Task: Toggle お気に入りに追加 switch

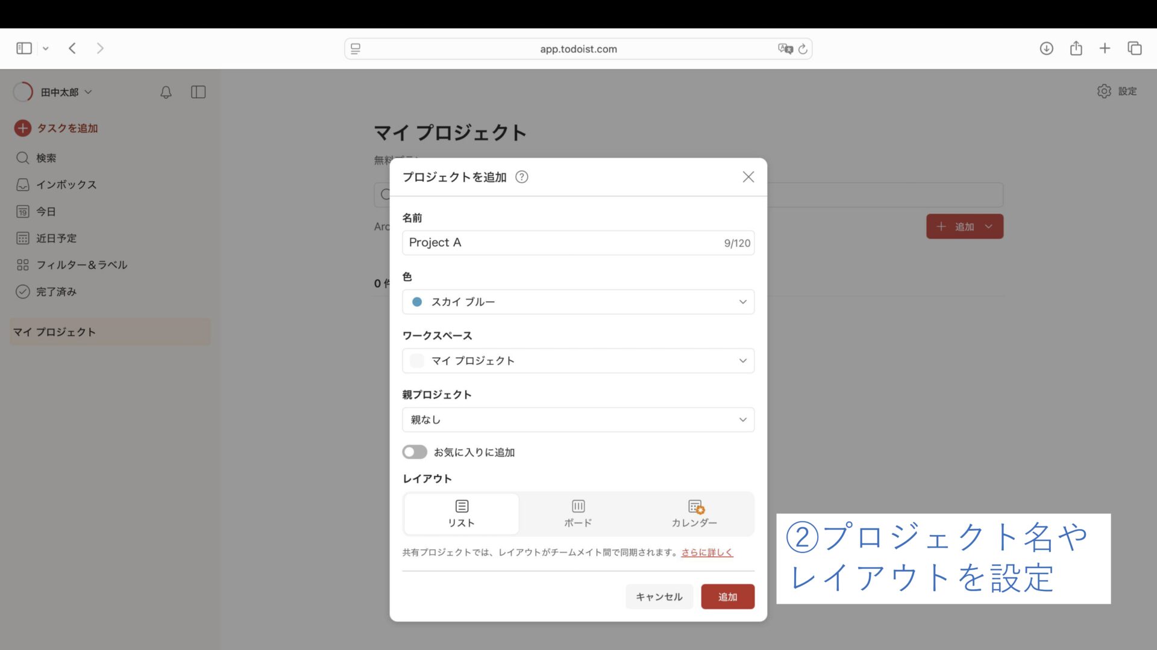Action: coord(415,452)
